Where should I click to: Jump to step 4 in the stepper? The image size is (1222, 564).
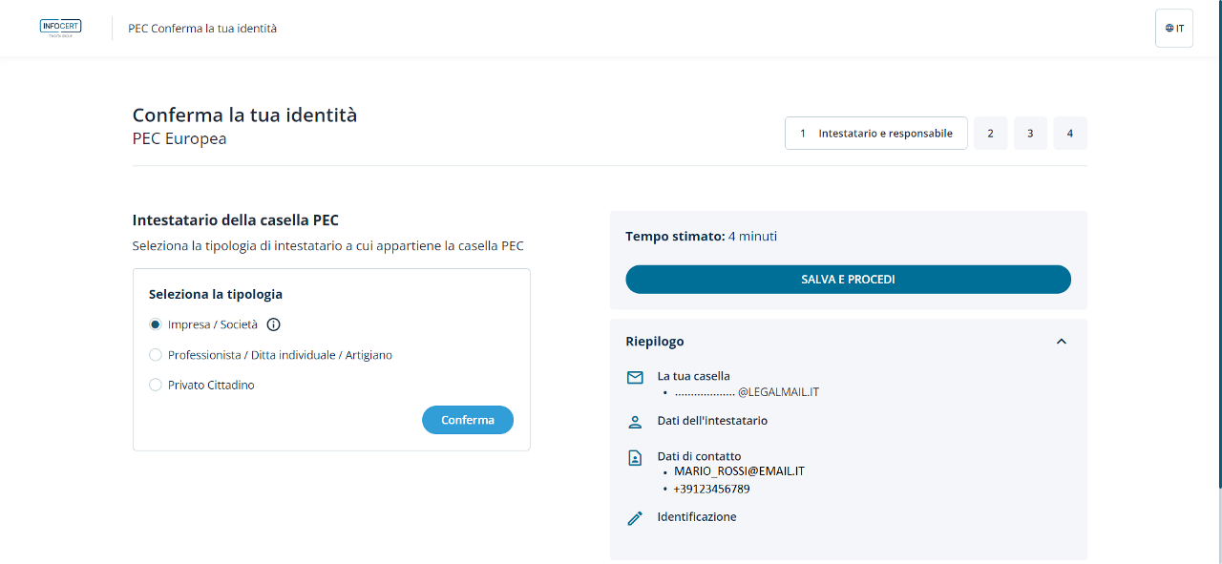coord(1069,134)
